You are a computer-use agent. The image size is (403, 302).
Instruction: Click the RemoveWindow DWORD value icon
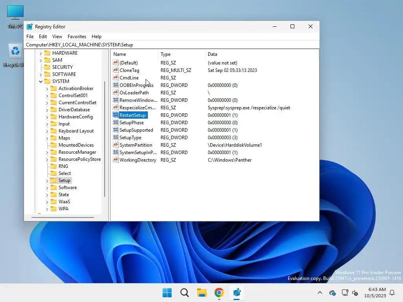pyautogui.click(x=116, y=100)
